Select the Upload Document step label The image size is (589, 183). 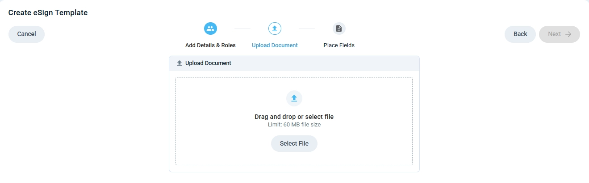pyautogui.click(x=275, y=45)
